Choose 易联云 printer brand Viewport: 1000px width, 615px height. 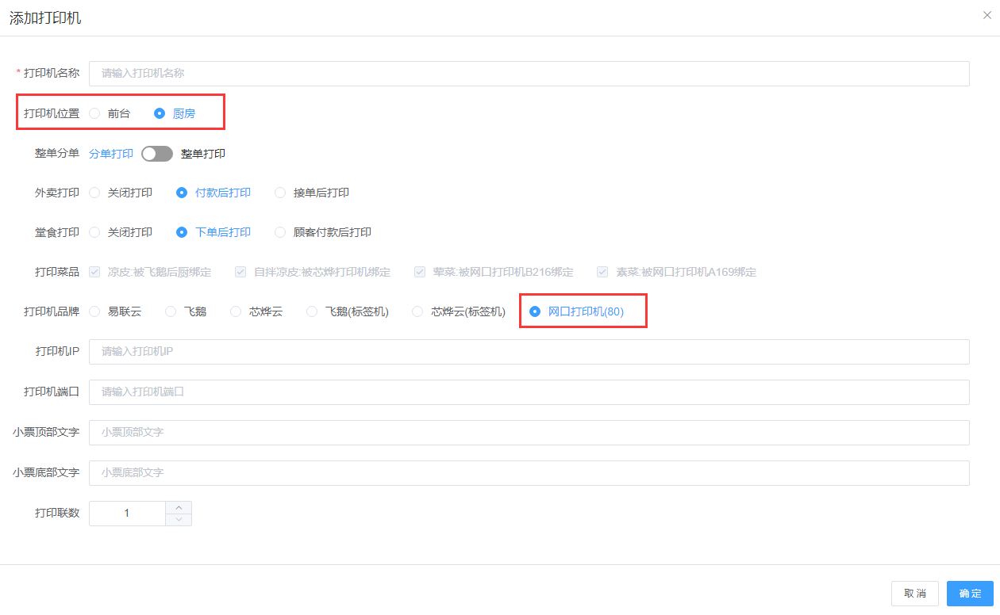tap(94, 311)
